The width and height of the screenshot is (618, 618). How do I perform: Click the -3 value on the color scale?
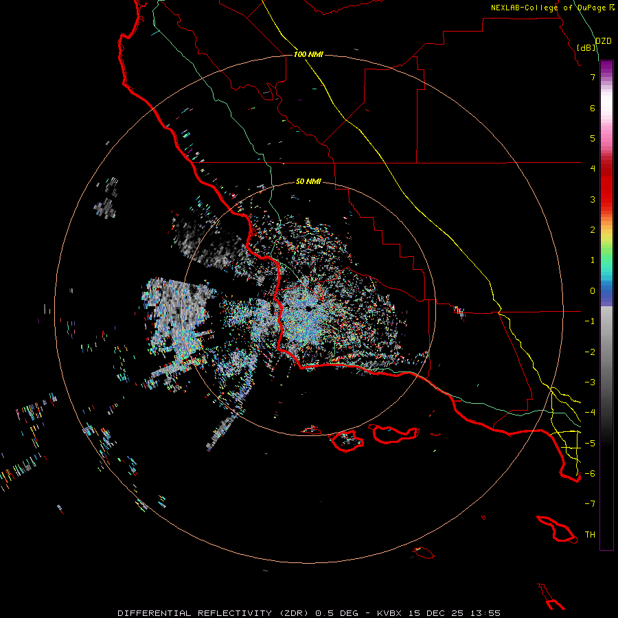coord(590,382)
